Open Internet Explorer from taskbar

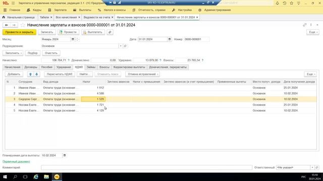(x=36, y=176)
